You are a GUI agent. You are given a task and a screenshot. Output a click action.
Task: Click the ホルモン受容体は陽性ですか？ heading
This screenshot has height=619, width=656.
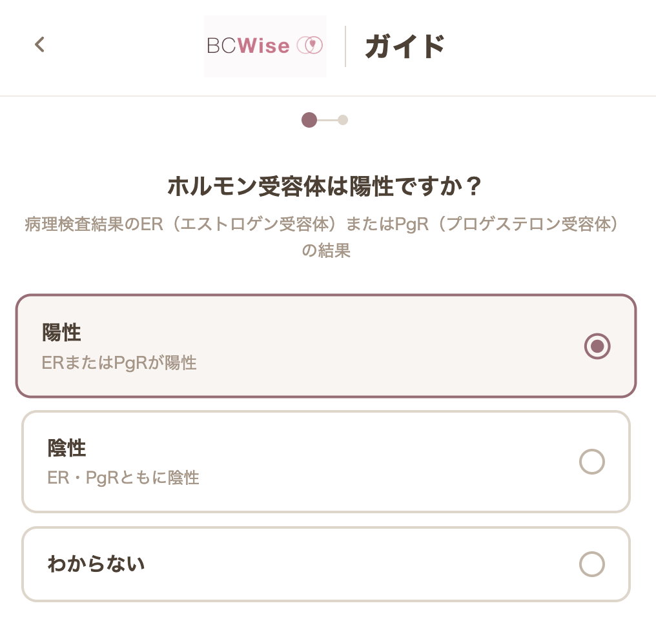click(325, 188)
